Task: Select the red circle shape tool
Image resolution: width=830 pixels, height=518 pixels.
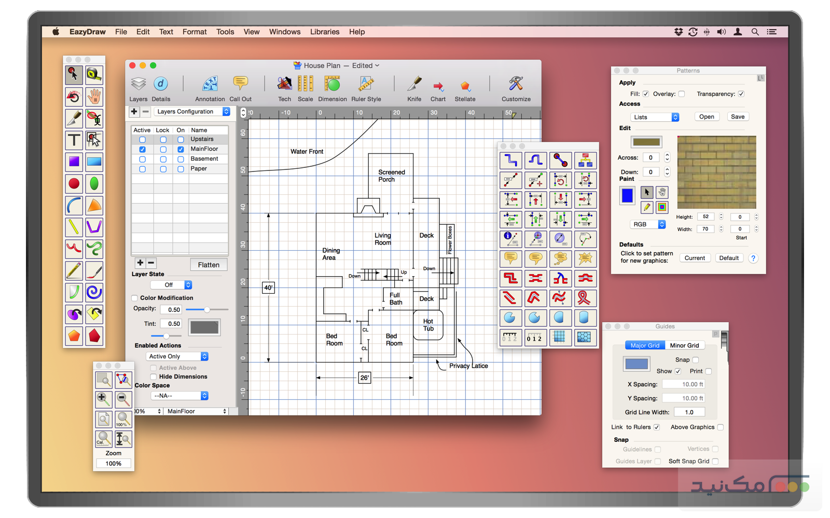Action: pyautogui.click(x=74, y=183)
